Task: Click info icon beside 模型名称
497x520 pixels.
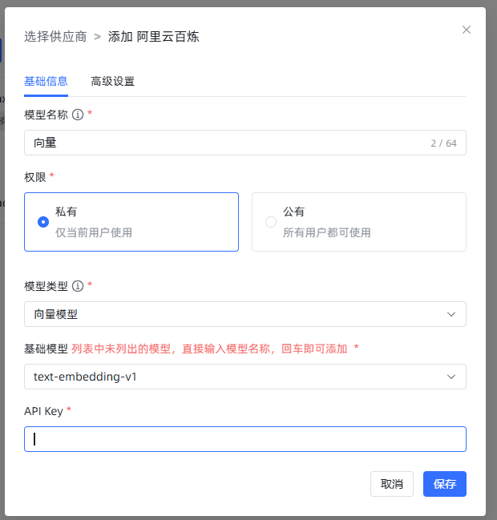Action: [78, 115]
